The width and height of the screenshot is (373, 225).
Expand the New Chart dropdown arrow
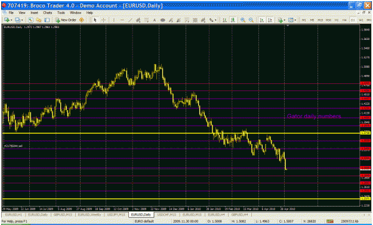click(11, 20)
